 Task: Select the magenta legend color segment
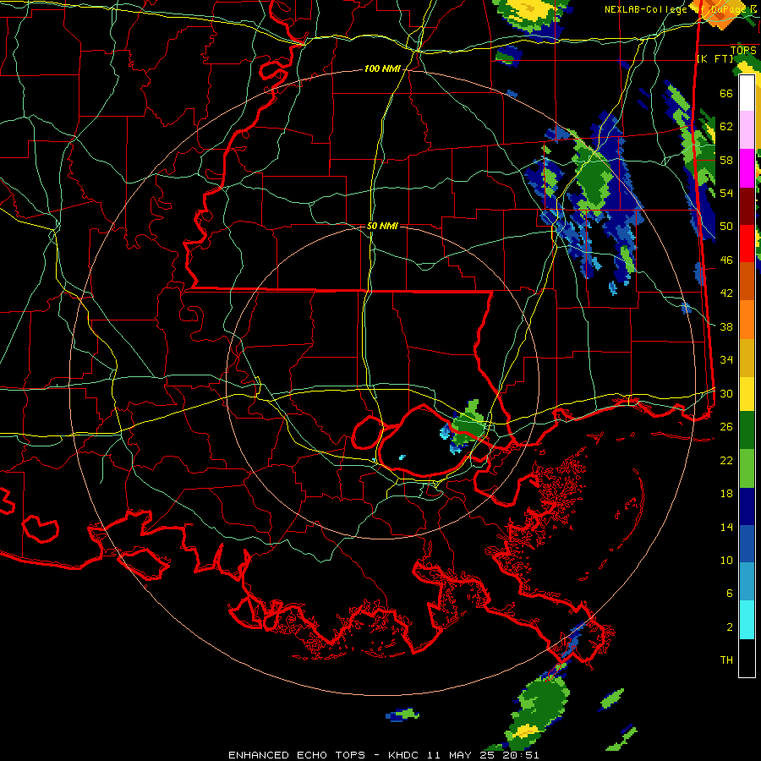click(x=747, y=168)
